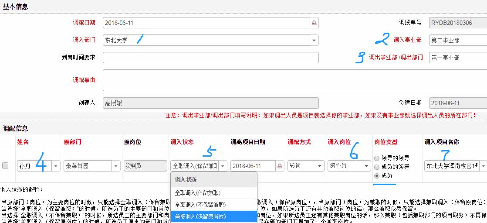487x223 pixels.
Task: Check the row selection checkbox for 孙丹
Action: click(x=5, y=165)
